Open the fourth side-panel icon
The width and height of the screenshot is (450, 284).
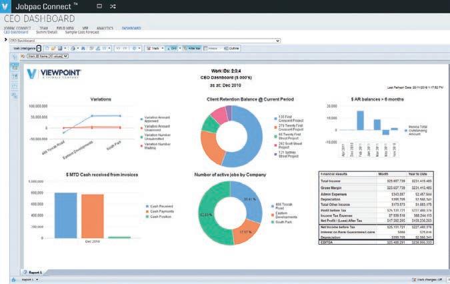15,96
